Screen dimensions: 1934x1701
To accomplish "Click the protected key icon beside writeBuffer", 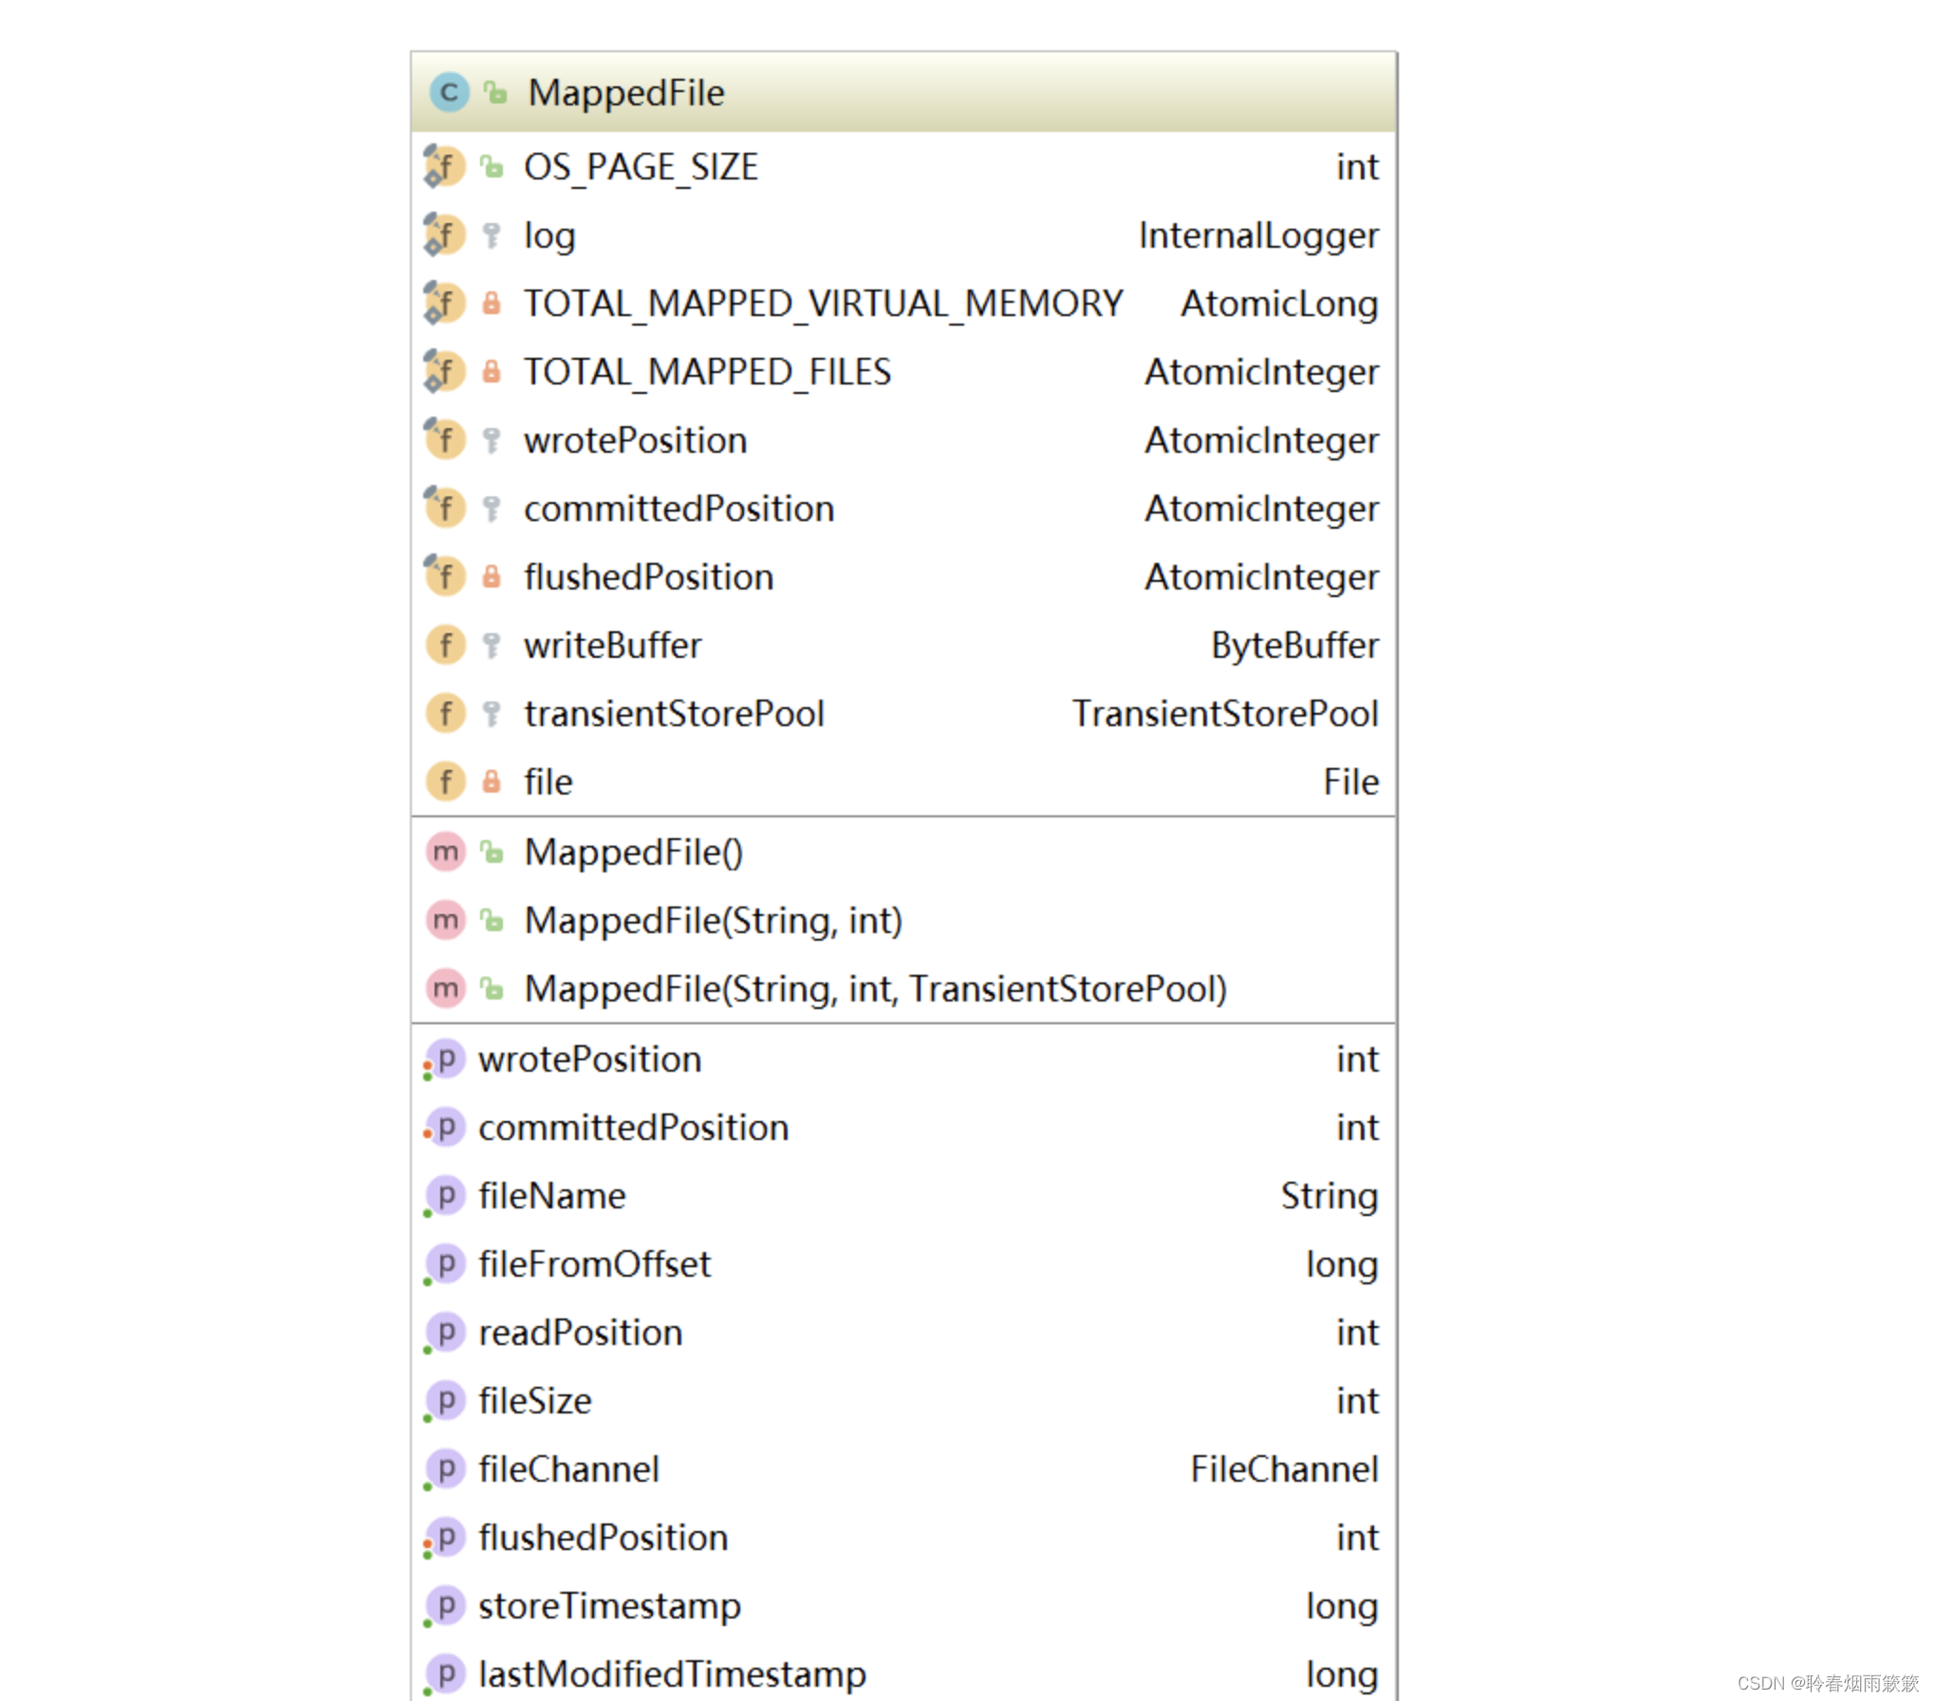I will tap(492, 645).
